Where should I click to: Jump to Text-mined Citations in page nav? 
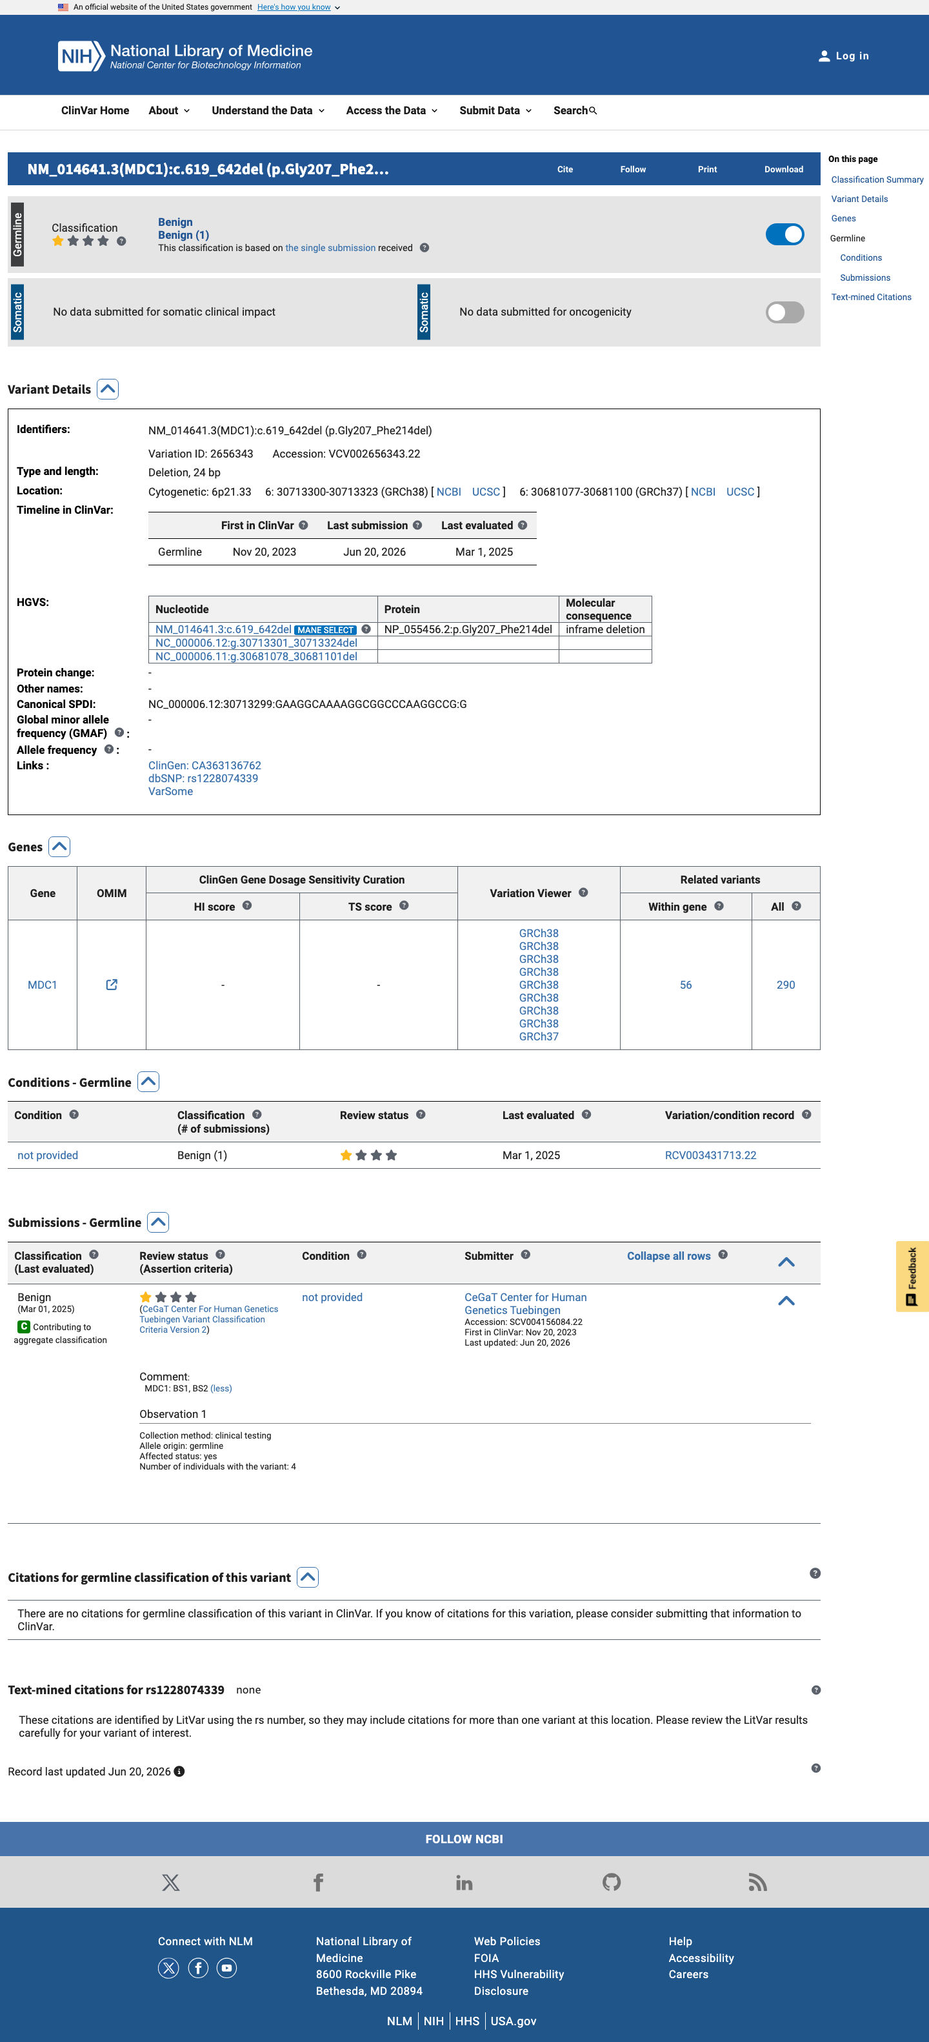[871, 298]
